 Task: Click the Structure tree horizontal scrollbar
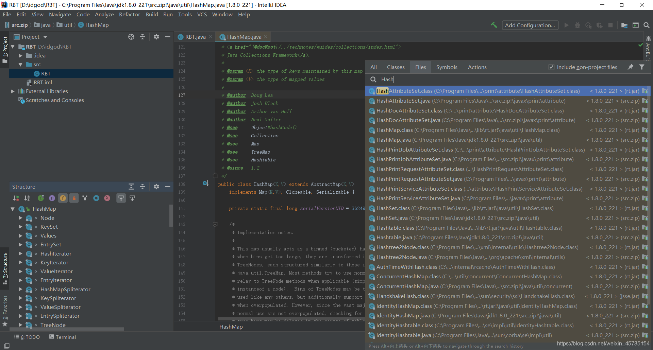pyautogui.click(x=67, y=329)
